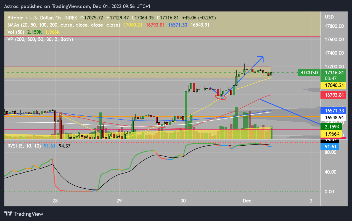The height and width of the screenshot is (221, 352).
Task: Click the date label 28 on time axis
Action: (x=55, y=201)
